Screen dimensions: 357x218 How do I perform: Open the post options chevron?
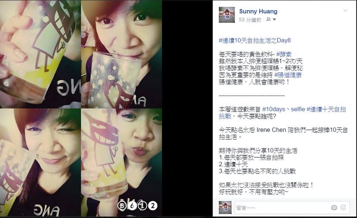[x=345, y=10]
